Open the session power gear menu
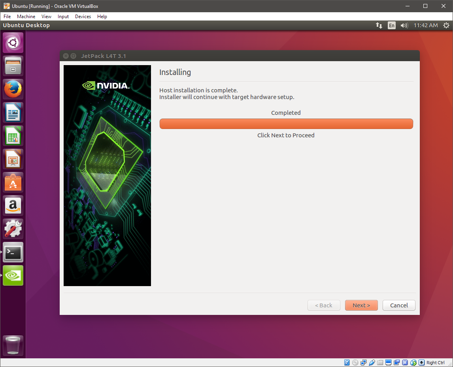Image resolution: width=453 pixels, height=367 pixels. [x=446, y=25]
